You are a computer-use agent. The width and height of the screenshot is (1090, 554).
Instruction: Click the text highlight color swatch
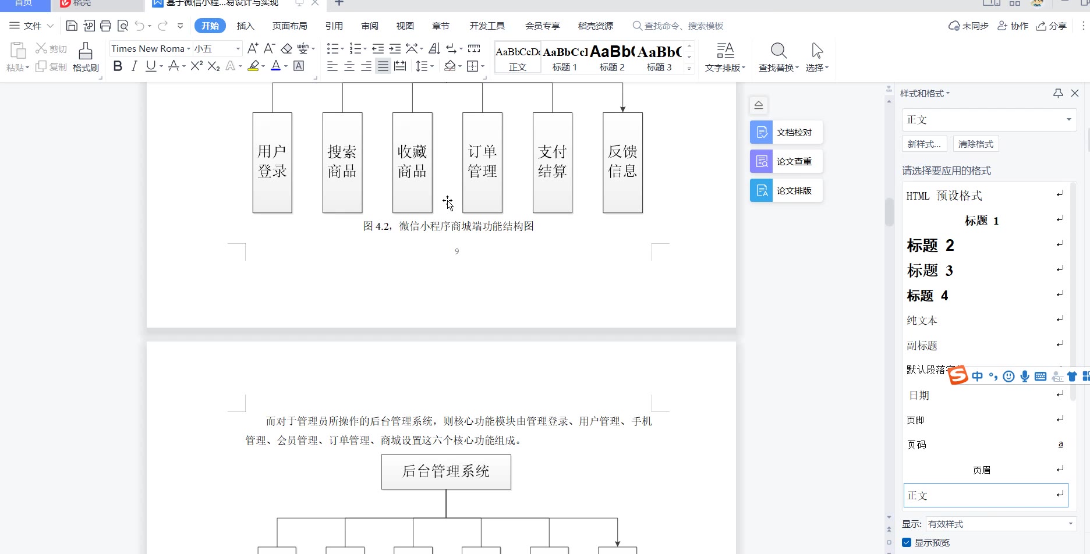click(253, 66)
